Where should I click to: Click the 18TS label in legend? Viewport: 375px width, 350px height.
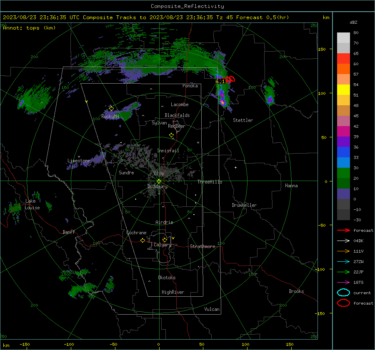tap(358, 283)
